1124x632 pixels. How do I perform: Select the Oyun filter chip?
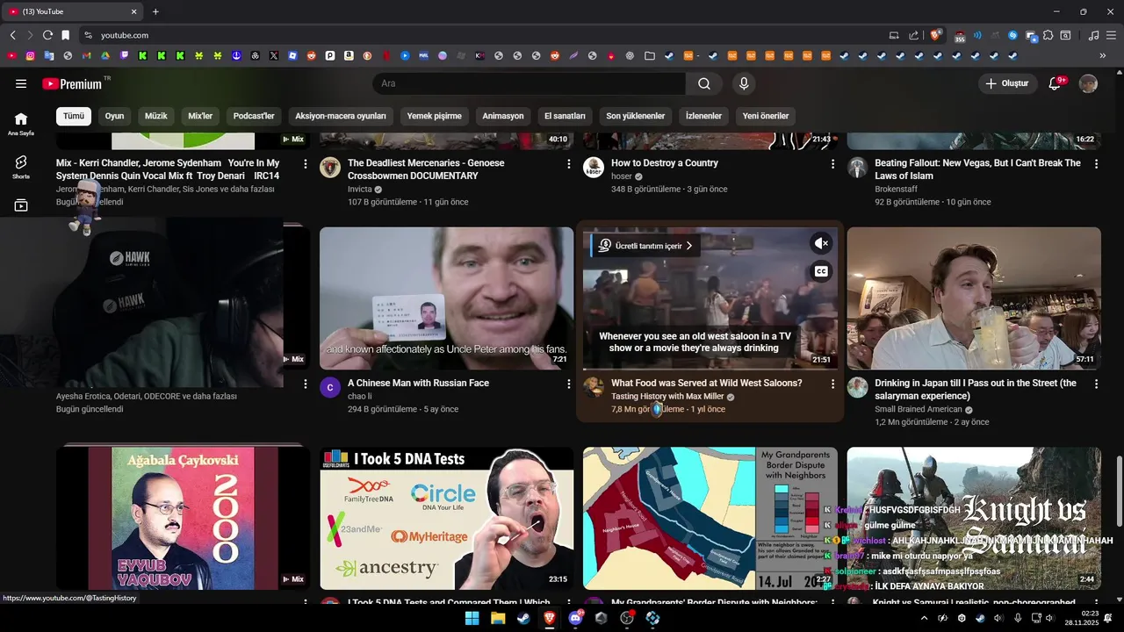tap(114, 116)
